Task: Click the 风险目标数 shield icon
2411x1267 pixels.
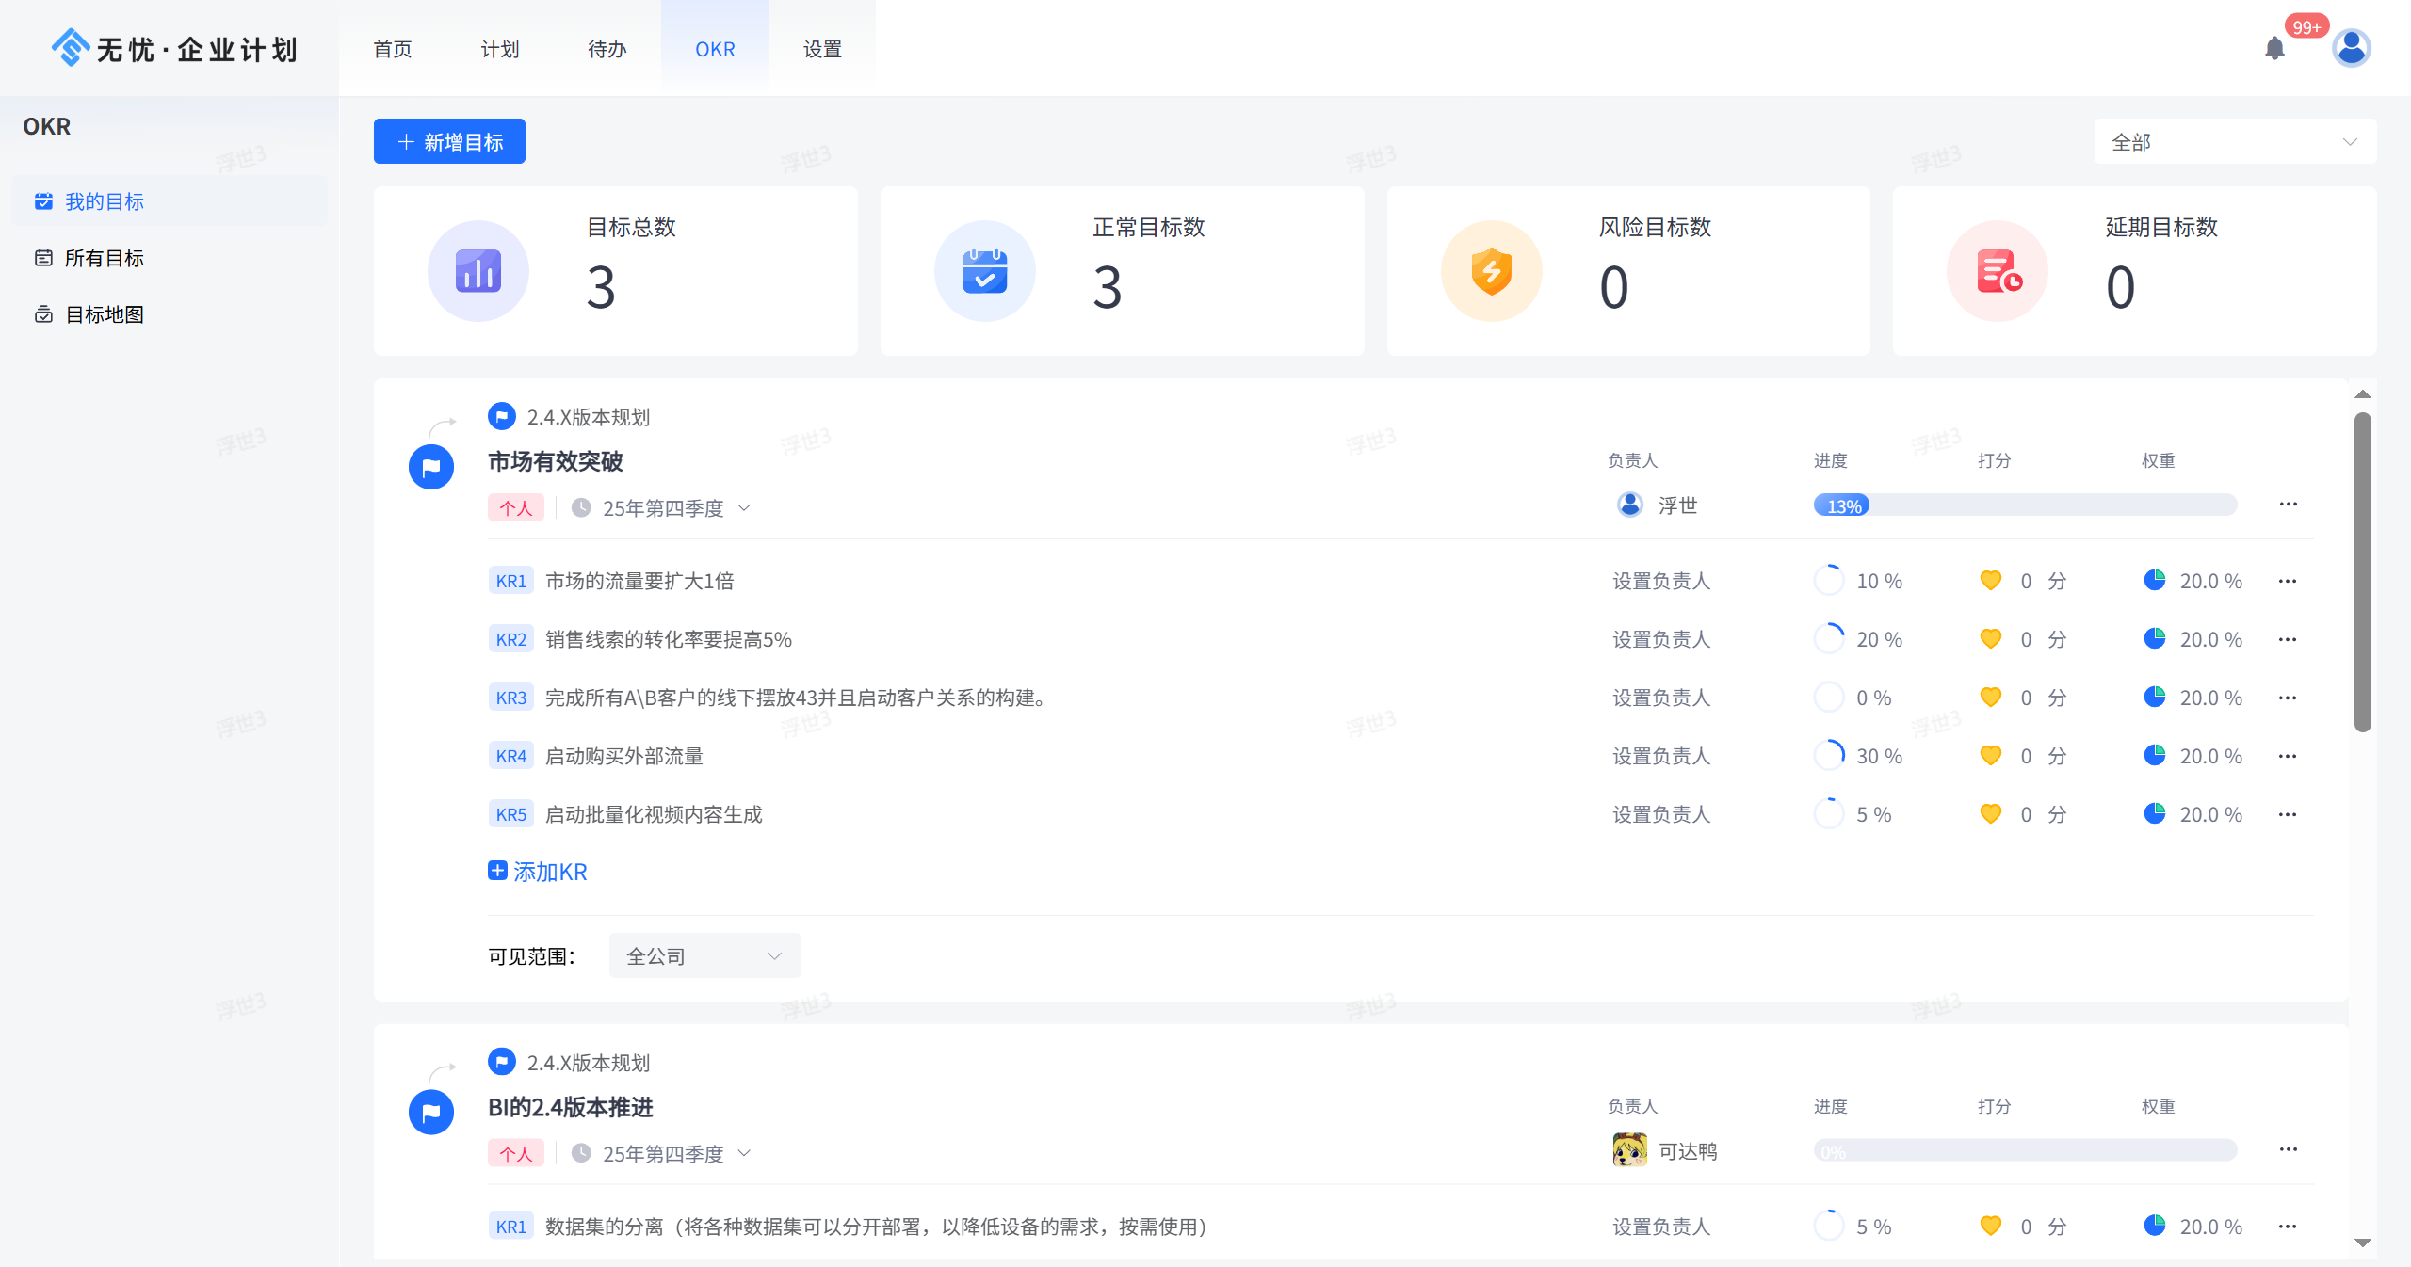Action: point(1491,271)
